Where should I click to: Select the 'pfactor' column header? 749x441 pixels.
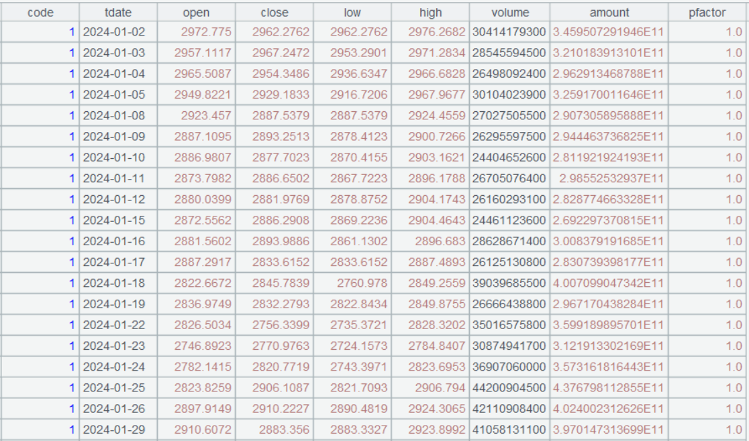[707, 12]
